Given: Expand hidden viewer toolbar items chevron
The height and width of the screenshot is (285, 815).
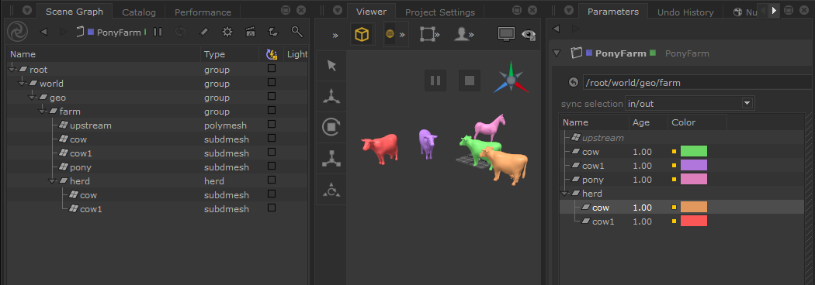Looking at the screenshot, I should pos(335,35).
